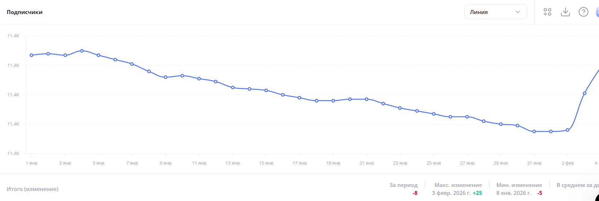Click the Подписчики chart title
The width and height of the screenshot is (599, 201).
pos(25,12)
